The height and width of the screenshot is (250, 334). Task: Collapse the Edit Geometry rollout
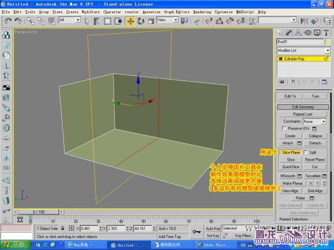(x=303, y=107)
